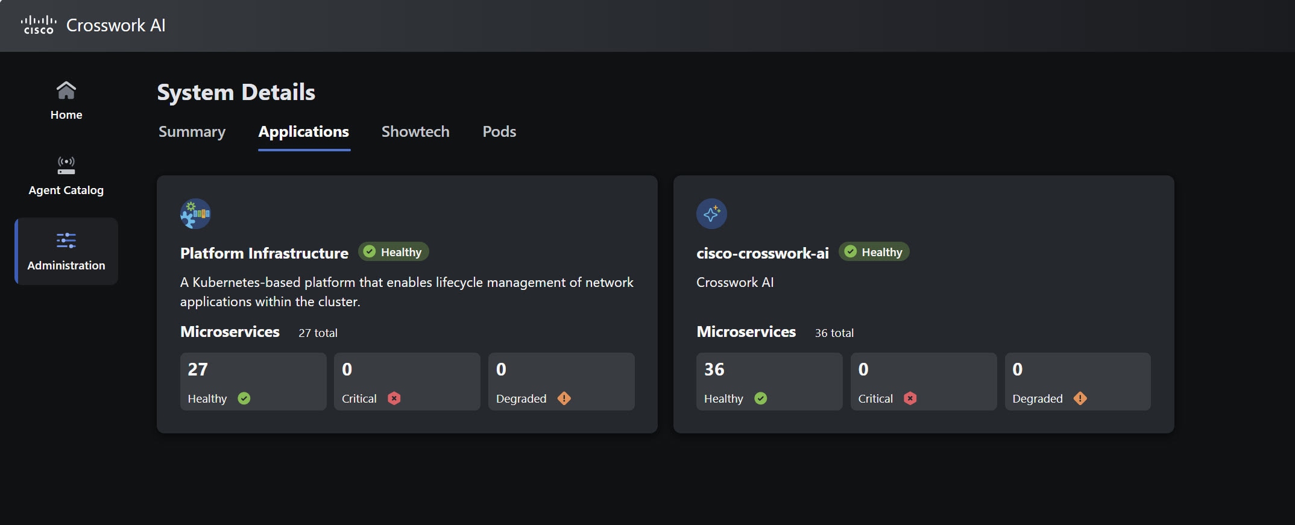Viewport: 1295px width, 525px height.
Task: Click Microservices heading in cisco-crosswork-ai card
Action: [746, 332]
